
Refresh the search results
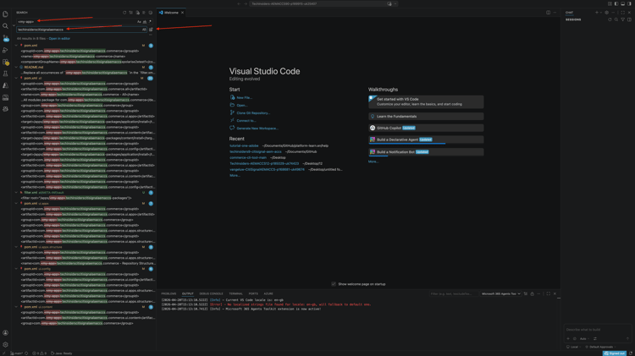pyautogui.click(x=124, y=13)
